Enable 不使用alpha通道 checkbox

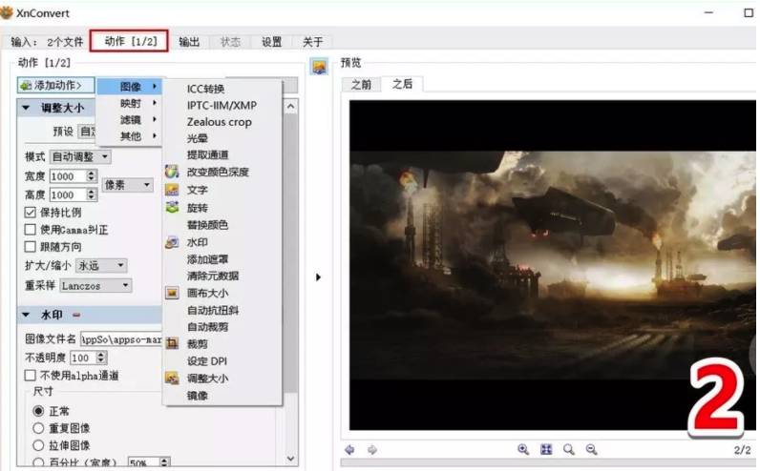[x=30, y=375]
